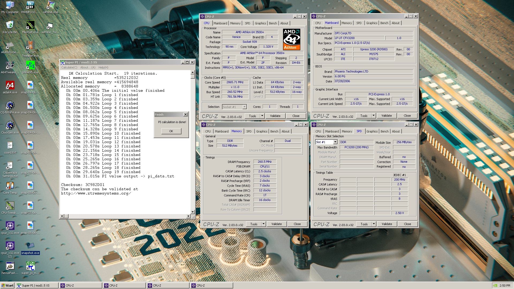514x289 pixels.
Task: Open Graphics tab in Mainboard CPU-Z window
Action: click(372, 23)
